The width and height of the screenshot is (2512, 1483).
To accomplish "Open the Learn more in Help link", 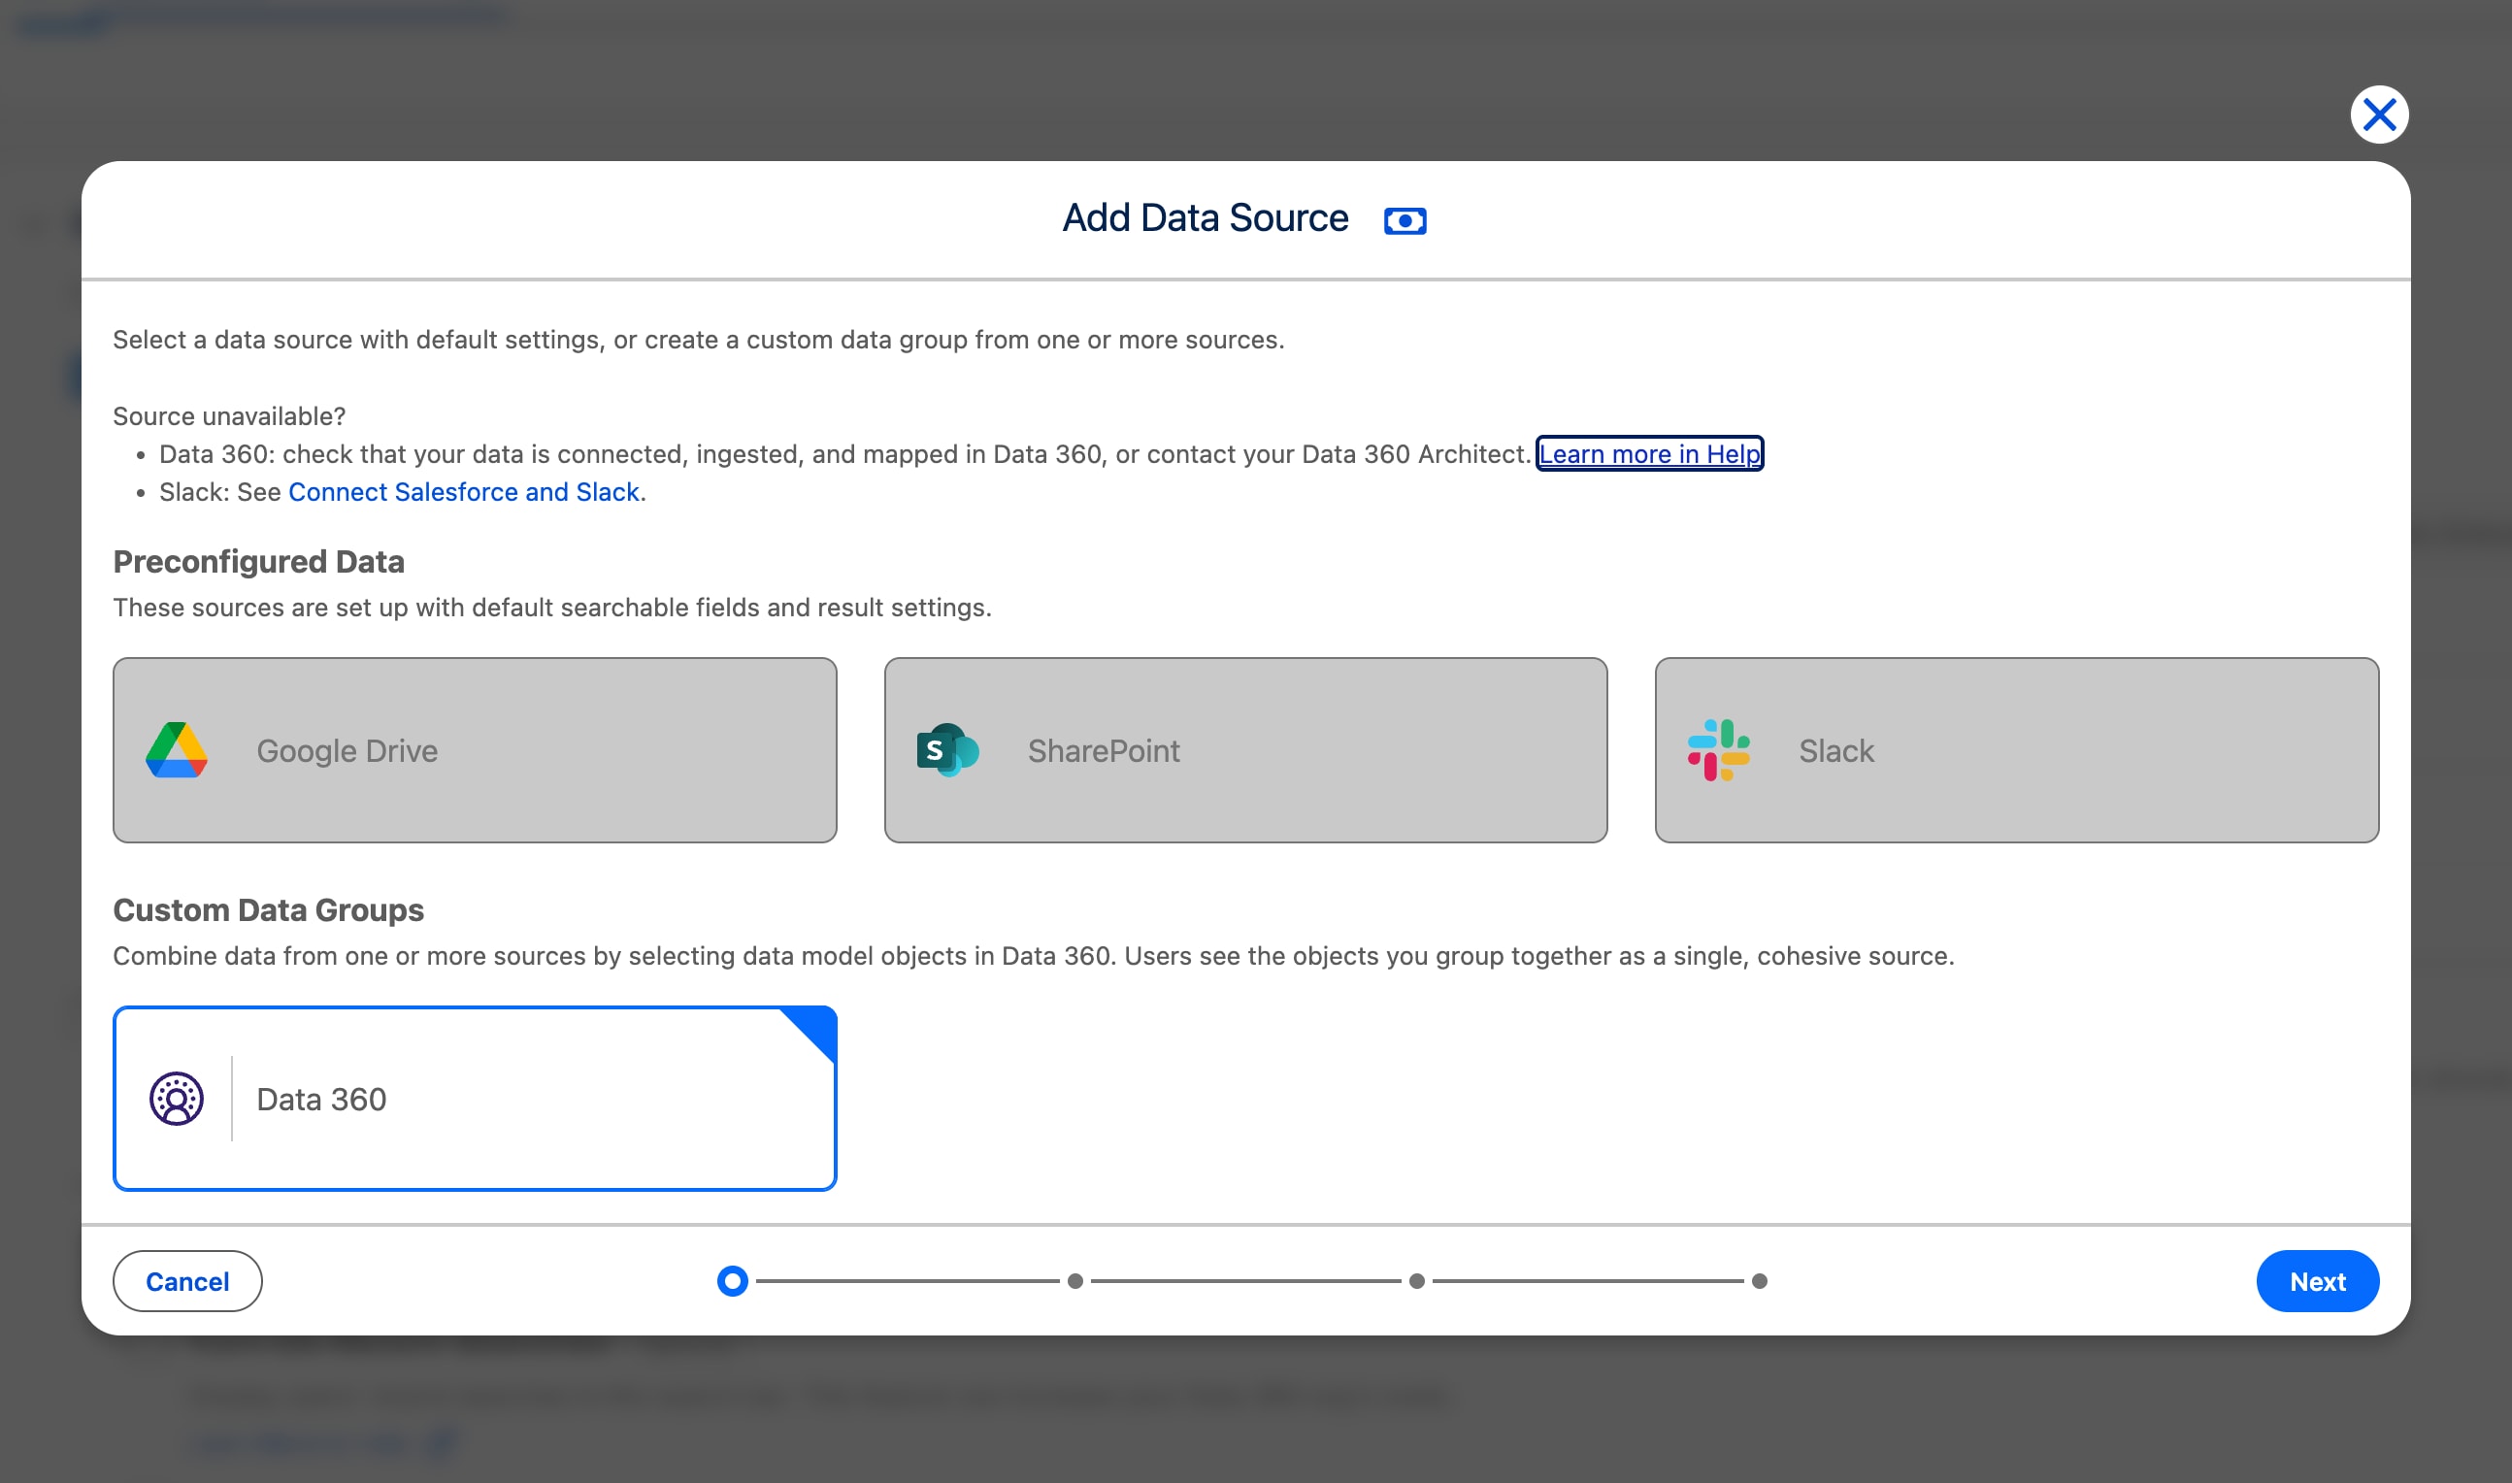I will click(1650, 453).
